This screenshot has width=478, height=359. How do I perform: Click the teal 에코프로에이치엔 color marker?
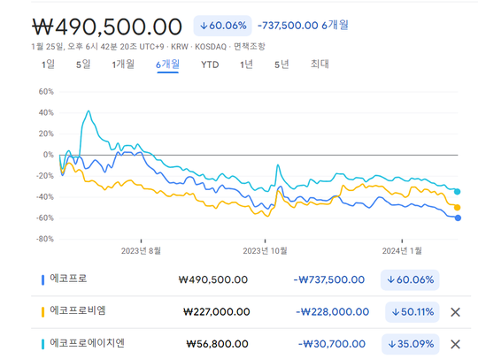[43, 344]
